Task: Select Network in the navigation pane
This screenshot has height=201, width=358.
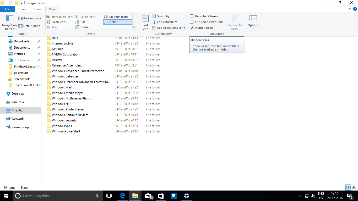Action: click(x=18, y=119)
